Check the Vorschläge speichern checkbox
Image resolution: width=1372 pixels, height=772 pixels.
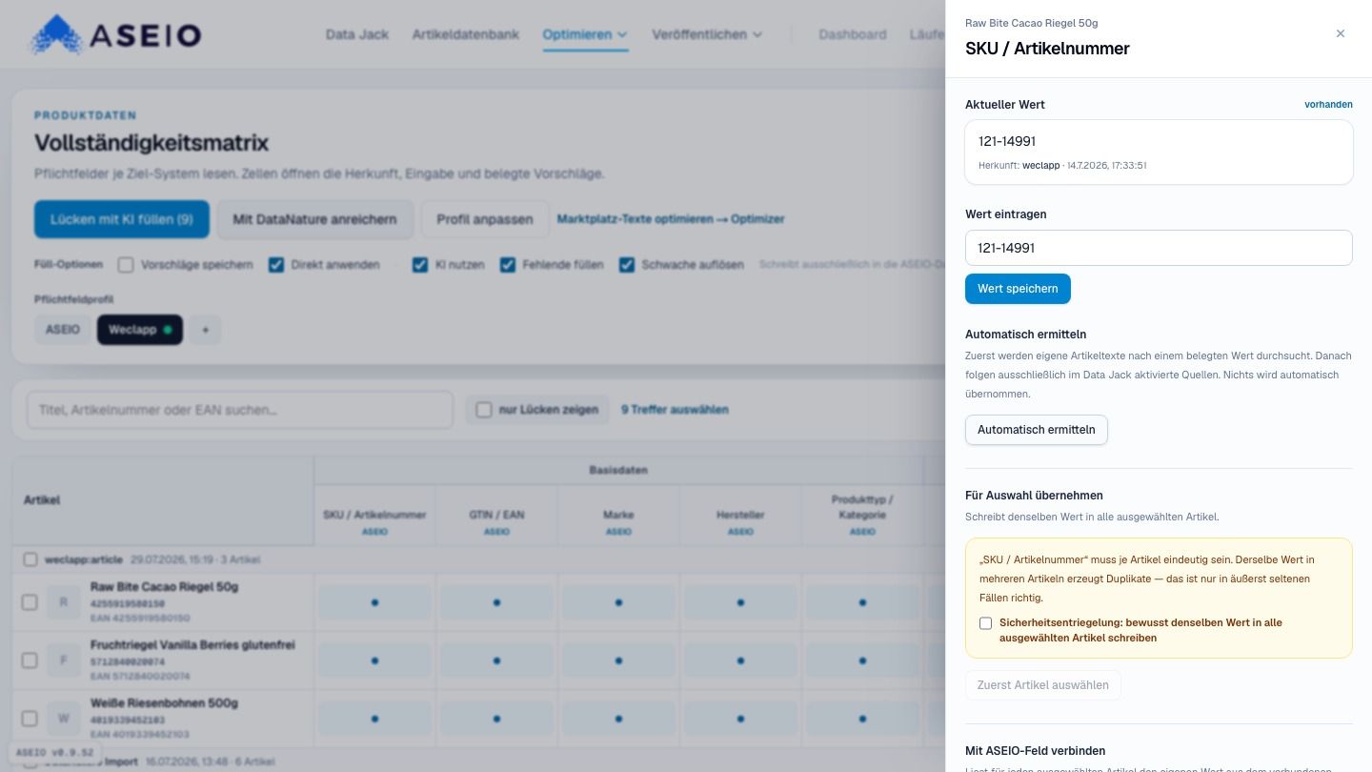pyautogui.click(x=126, y=265)
